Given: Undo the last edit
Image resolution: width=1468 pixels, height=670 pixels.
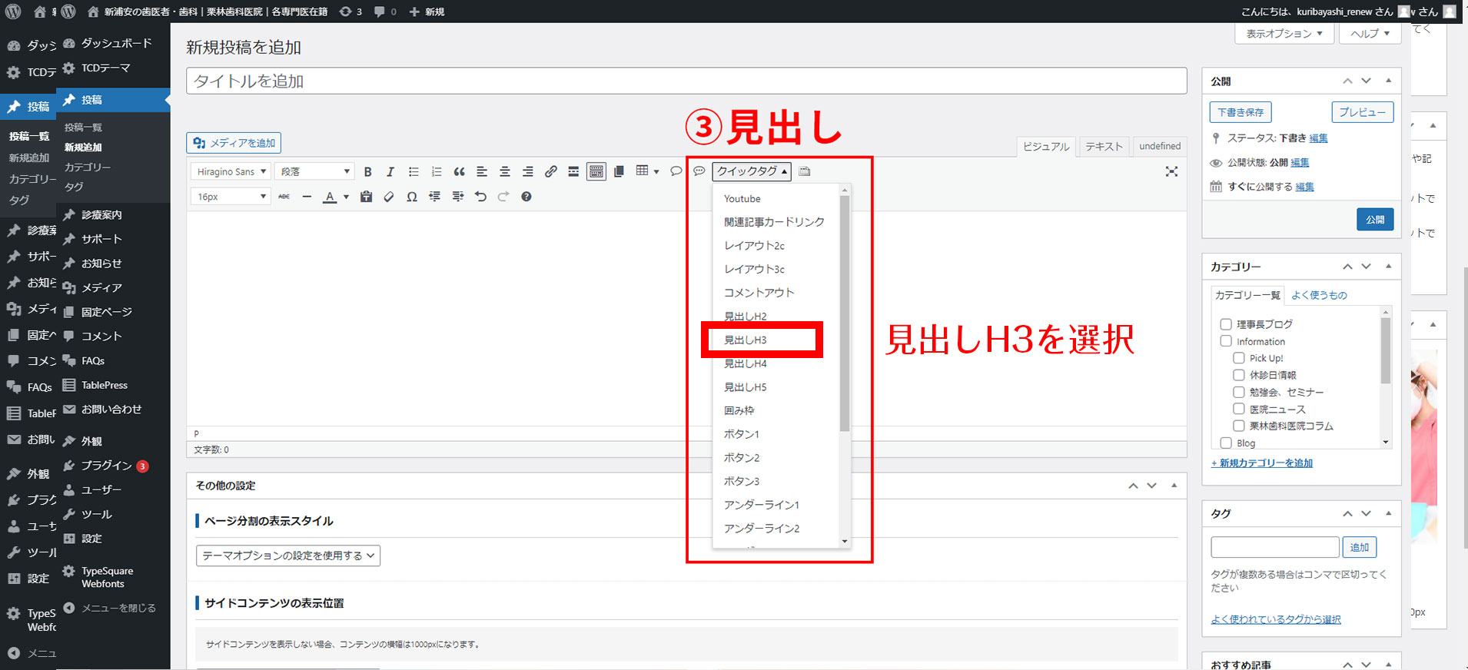Looking at the screenshot, I should point(480,197).
